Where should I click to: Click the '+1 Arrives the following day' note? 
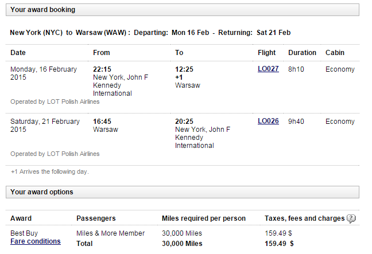pos(50,171)
